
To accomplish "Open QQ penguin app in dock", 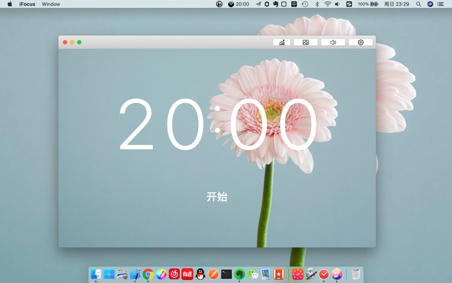I will click(200, 274).
